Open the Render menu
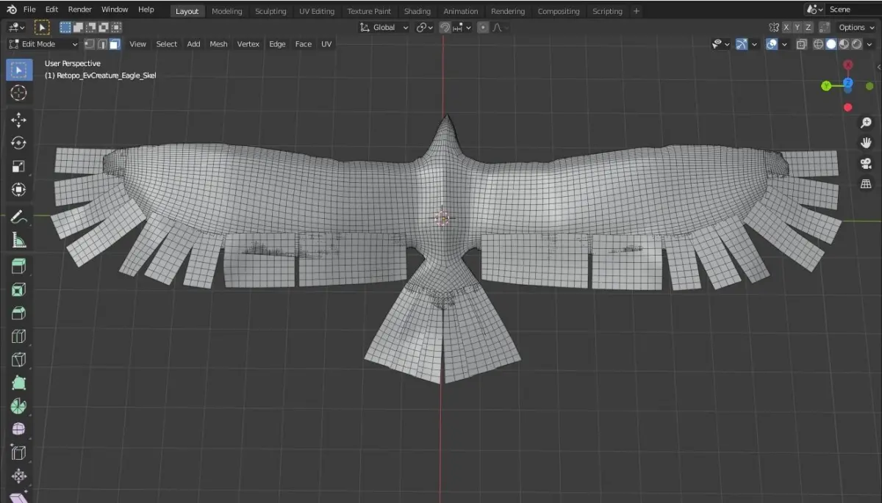Screen dimensions: 882x503 pos(79,10)
